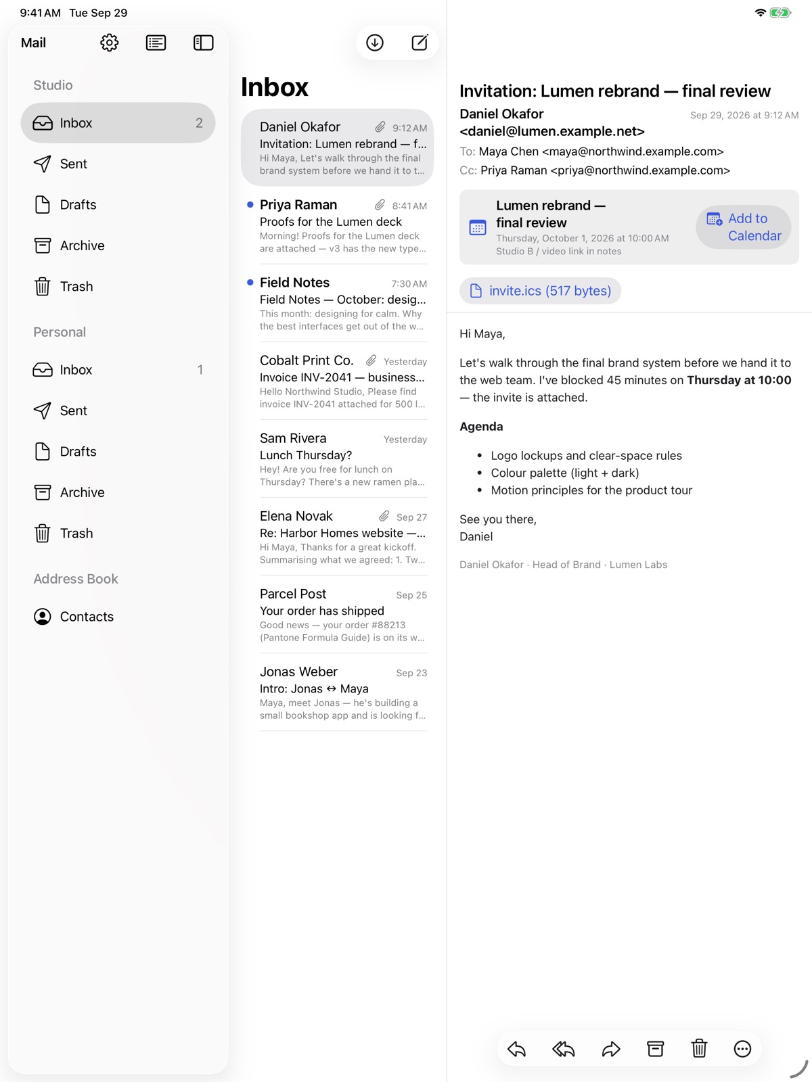Open the more actions ellipsis menu
The width and height of the screenshot is (812, 1082).
click(742, 1049)
